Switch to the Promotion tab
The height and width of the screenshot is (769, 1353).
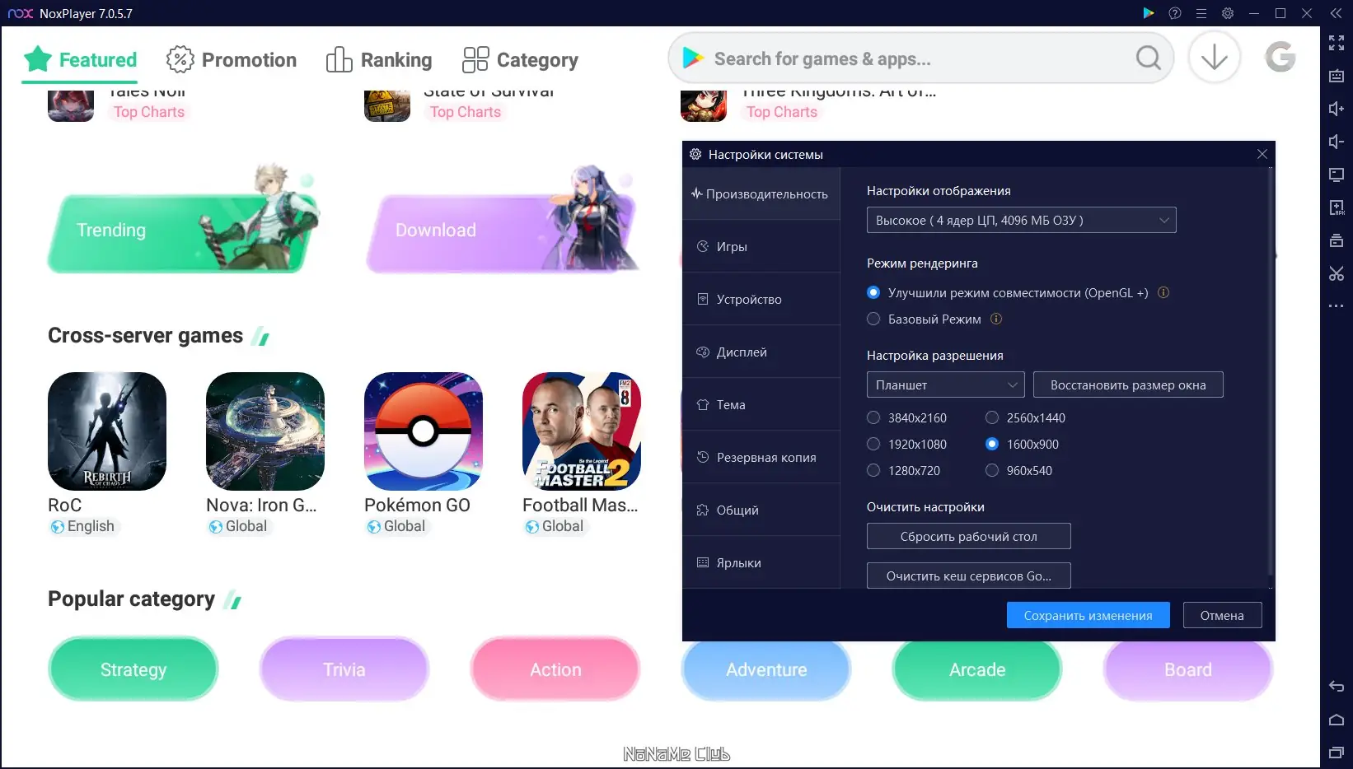(232, 59)
